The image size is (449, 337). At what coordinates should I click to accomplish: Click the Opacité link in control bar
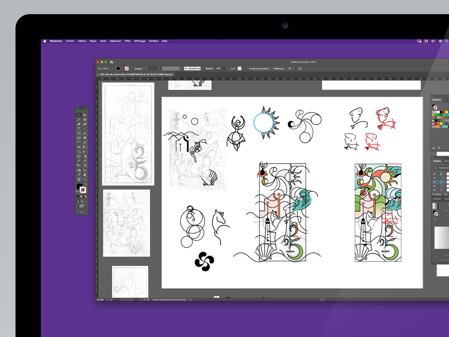pos(209,68)
